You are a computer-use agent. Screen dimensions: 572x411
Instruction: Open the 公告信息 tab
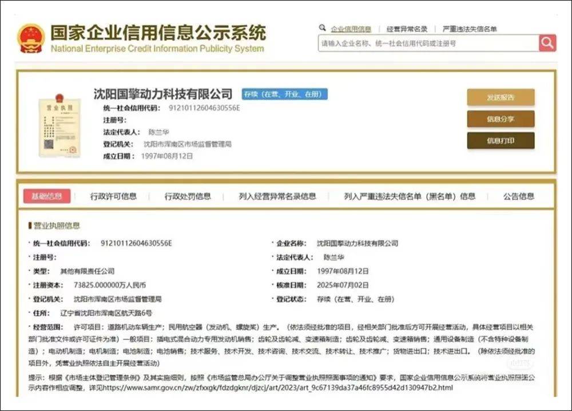click(x=519, y=196)
